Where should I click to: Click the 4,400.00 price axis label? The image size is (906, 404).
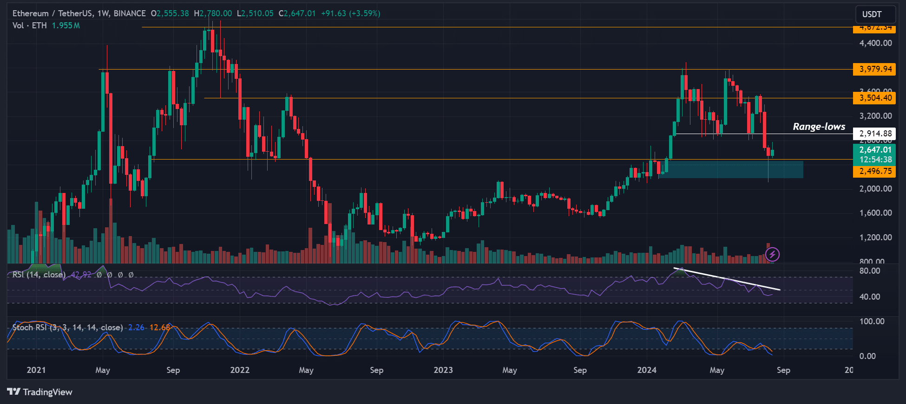coord(875,43)
